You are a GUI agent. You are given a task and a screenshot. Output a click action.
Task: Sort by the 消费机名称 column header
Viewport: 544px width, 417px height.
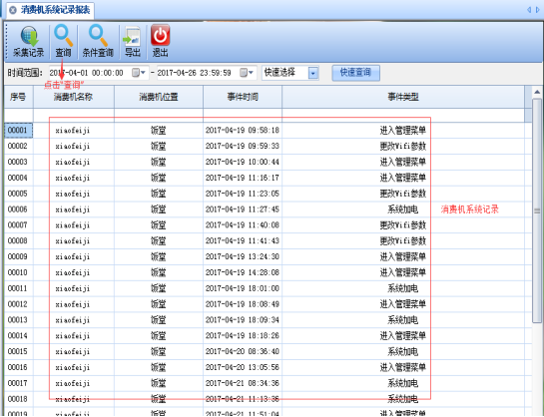74,97
